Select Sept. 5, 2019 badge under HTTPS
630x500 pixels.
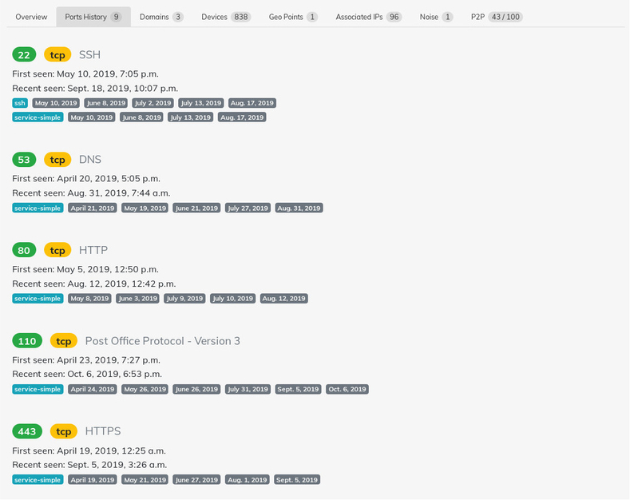(x=297, y=480)
